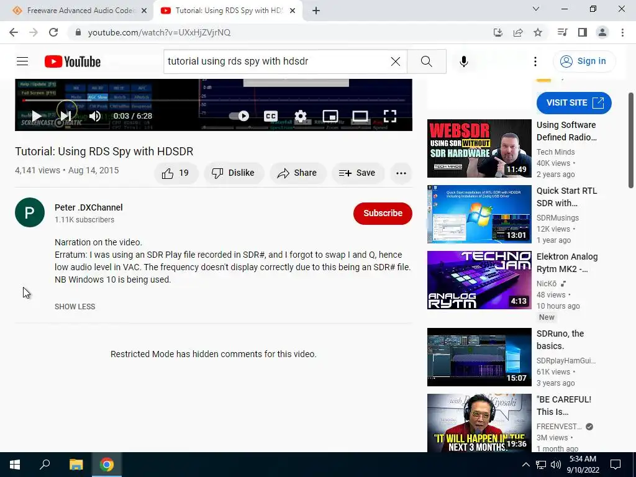The image size is (636, 477).
Task: Open YouTube settings three-dot menu
Action: [535, 61]
